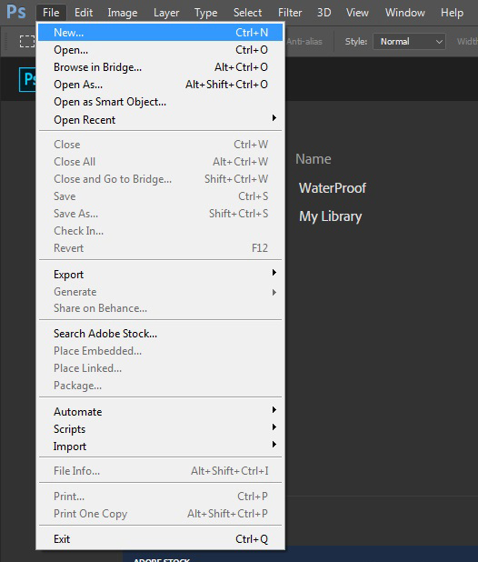Expand the Scripts submenu
Image resolution: width=478 pixels, height=562 pixels.
point(161,428)
